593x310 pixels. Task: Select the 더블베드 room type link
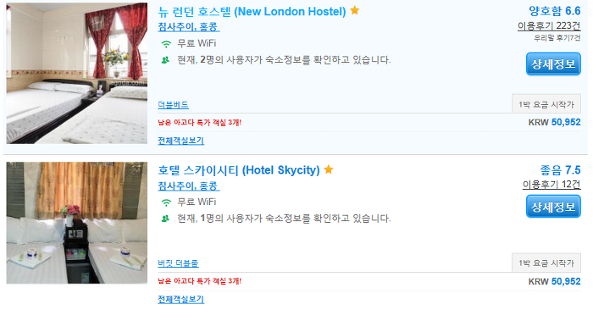173,105
